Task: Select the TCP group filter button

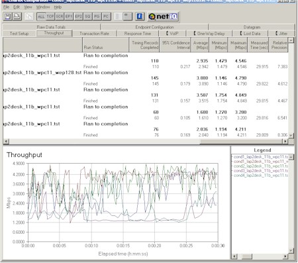Action: click(50, 17)
